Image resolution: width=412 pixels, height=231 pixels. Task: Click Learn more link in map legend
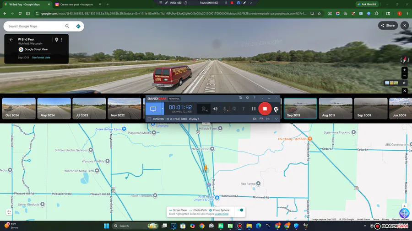click(x=222, y=214)
